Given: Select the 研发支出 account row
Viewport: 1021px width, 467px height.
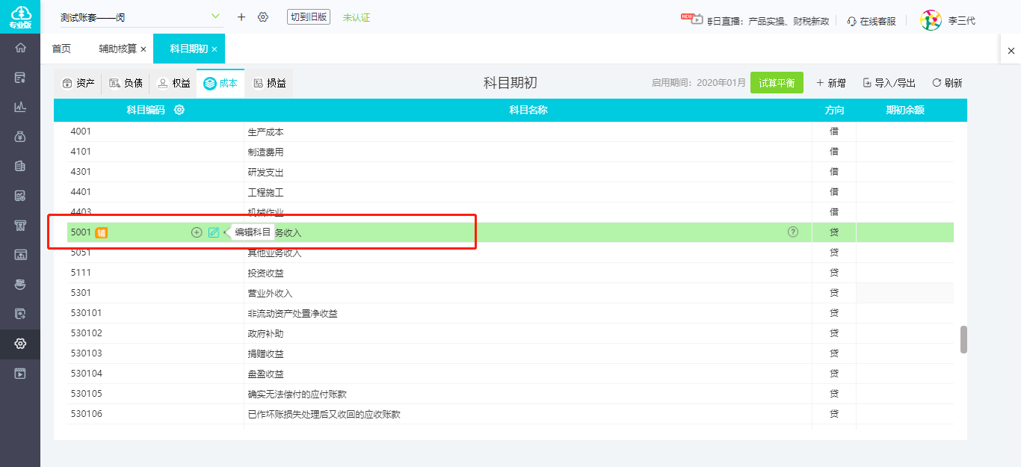Looking at the screenshot, I should tap(510, 172).
